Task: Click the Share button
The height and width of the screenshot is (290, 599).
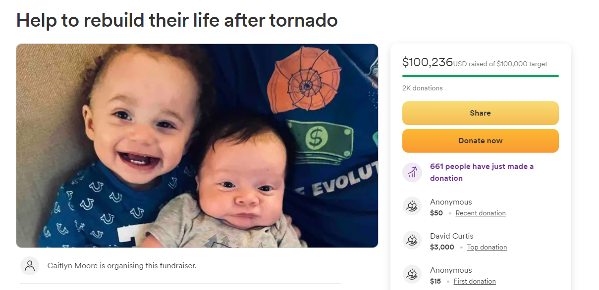Action: click(480, 113)
